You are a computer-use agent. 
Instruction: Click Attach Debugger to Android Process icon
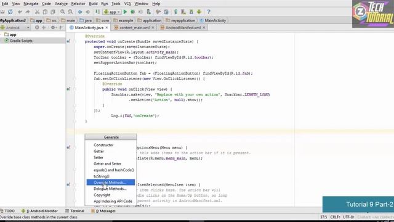[x=149, y=12]
